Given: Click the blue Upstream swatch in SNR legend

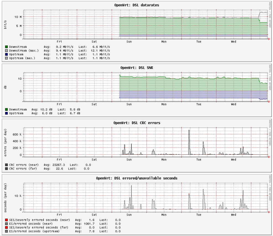Looking at the screenshot, I should coord(7,113).
